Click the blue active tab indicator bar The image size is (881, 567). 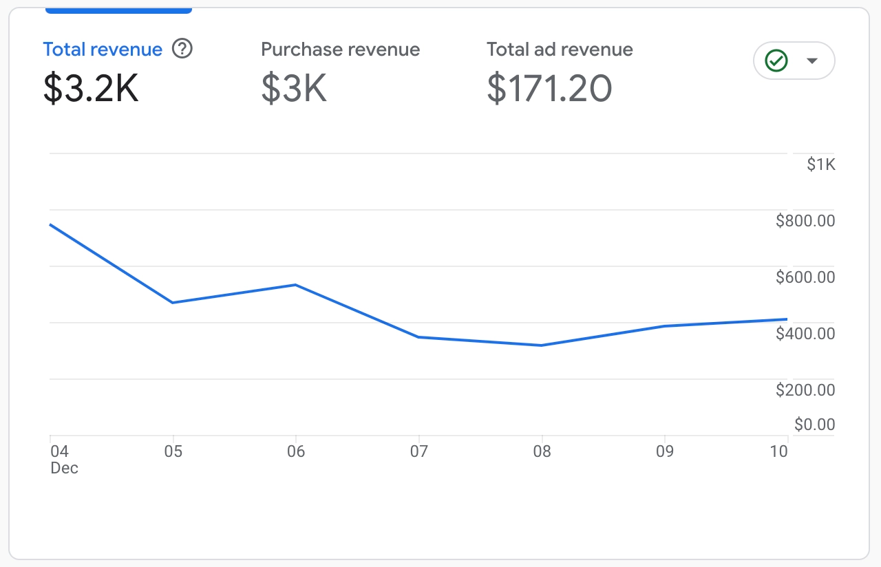118,10
